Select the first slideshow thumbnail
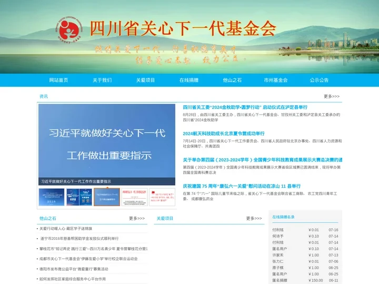This screenshot has height=284, width=379. pyautogui.click(x=52, y=197)
